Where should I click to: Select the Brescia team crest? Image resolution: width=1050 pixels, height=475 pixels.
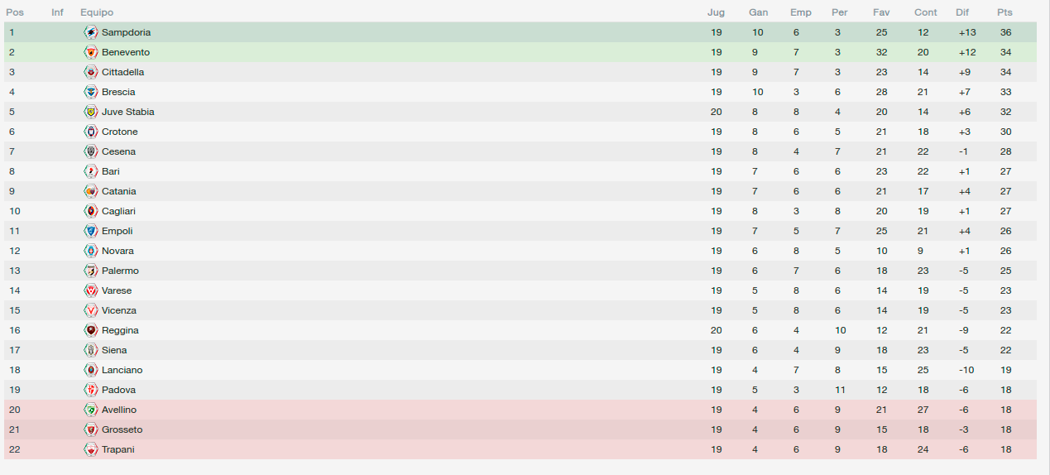tap(91, 92)
